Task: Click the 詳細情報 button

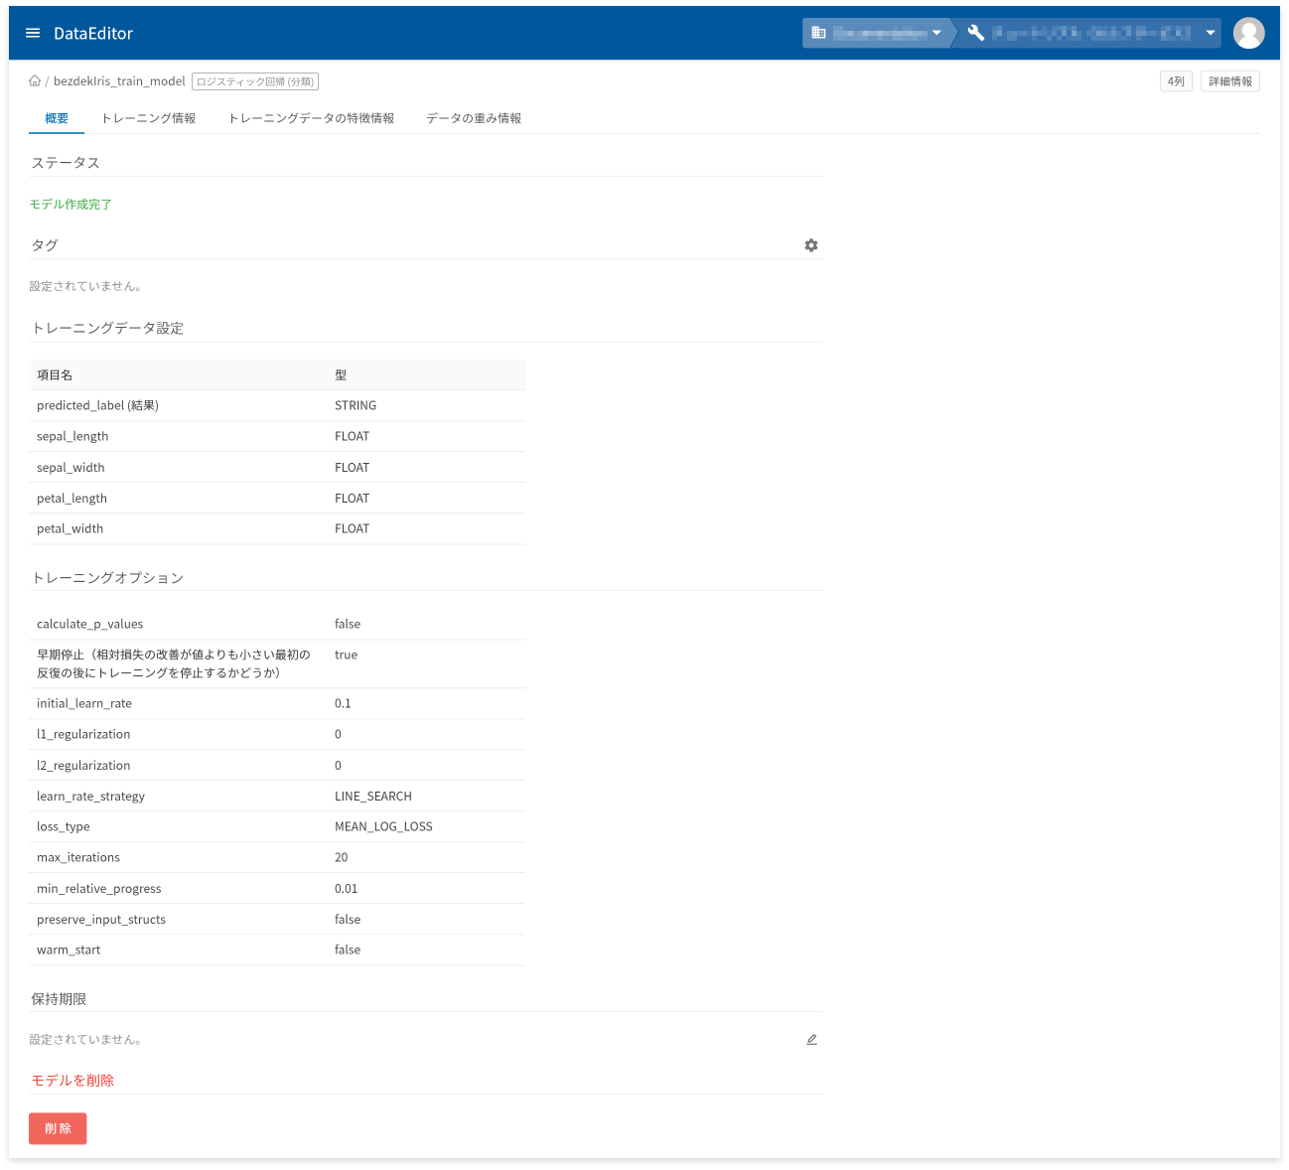Action: click(x=1230, y=81)
